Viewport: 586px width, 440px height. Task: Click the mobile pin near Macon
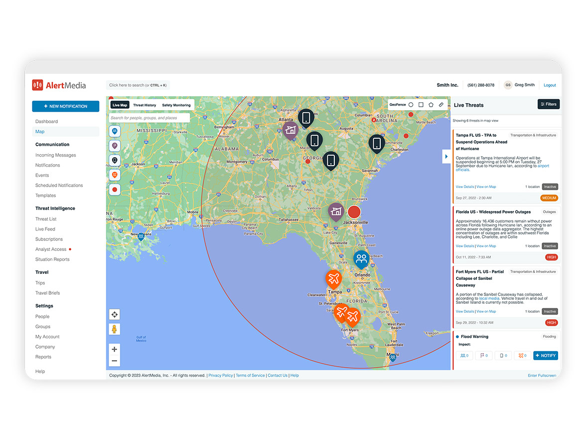(x=314, y=141)
